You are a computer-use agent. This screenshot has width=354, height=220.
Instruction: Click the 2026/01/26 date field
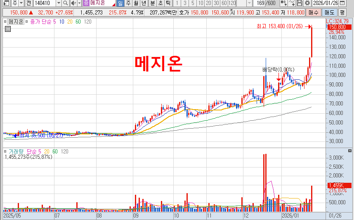(326, 3)
